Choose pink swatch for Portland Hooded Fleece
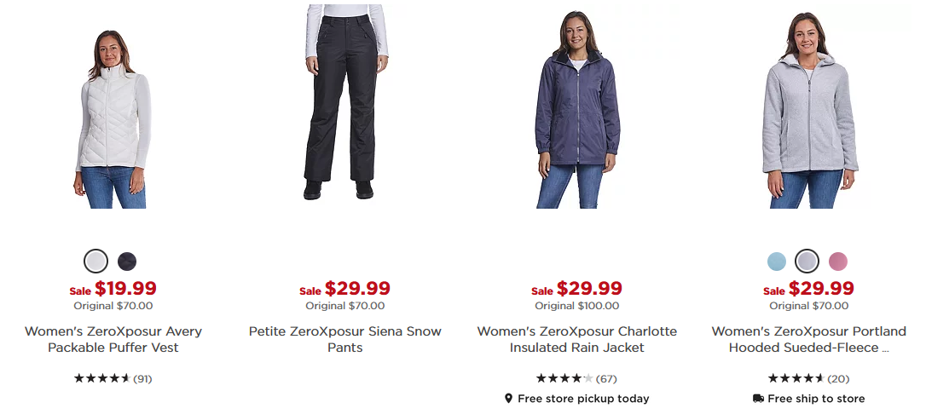 pyautogui.click(x=838, y=262)
